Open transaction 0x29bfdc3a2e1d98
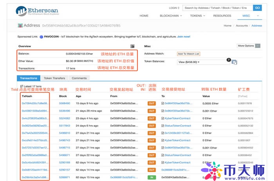Viewport: 274px width, 181px height. (35, 177)
